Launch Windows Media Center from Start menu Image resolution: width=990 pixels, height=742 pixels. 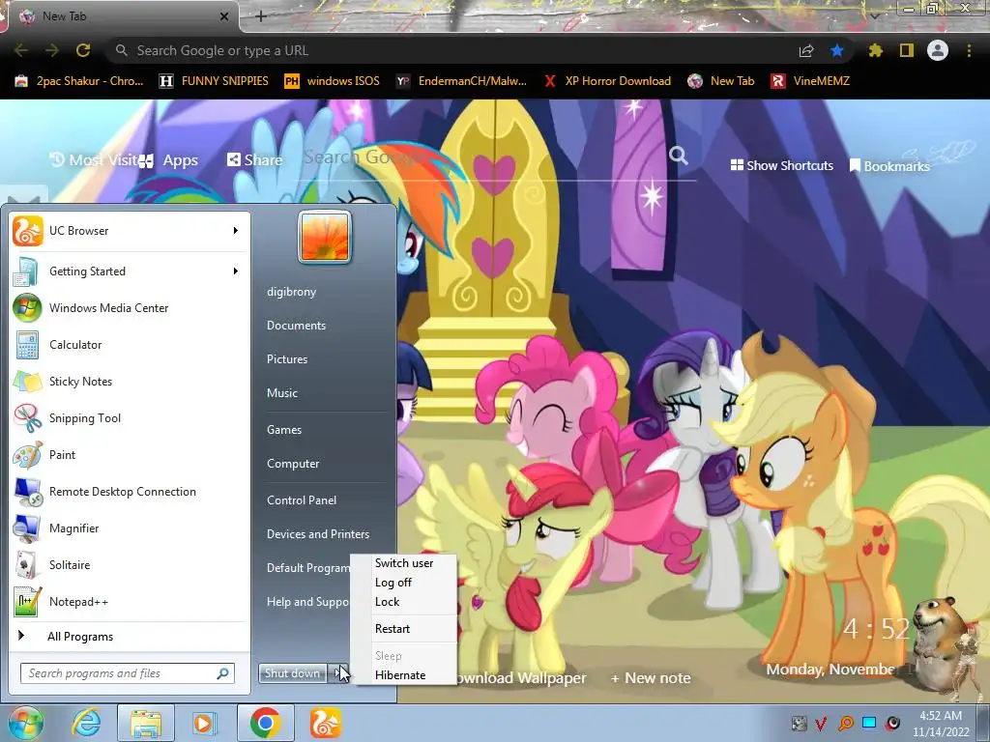pos(130,308)
